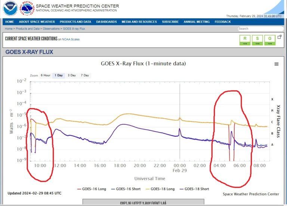Click the NOAA logo
The image size is (287, 206).
click(10, 9)
